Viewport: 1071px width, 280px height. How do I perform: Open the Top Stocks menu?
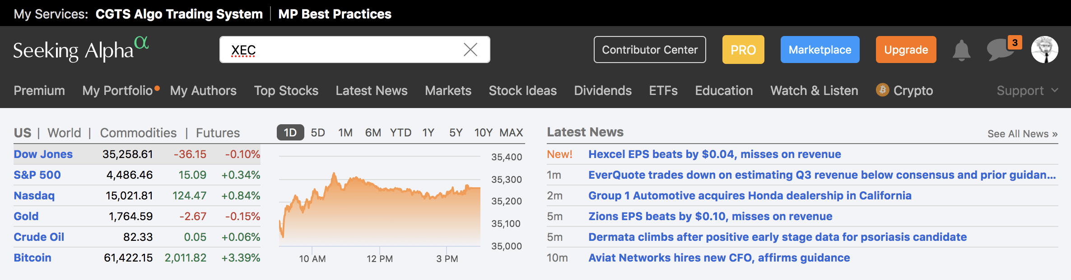click(x=286, y=90)
